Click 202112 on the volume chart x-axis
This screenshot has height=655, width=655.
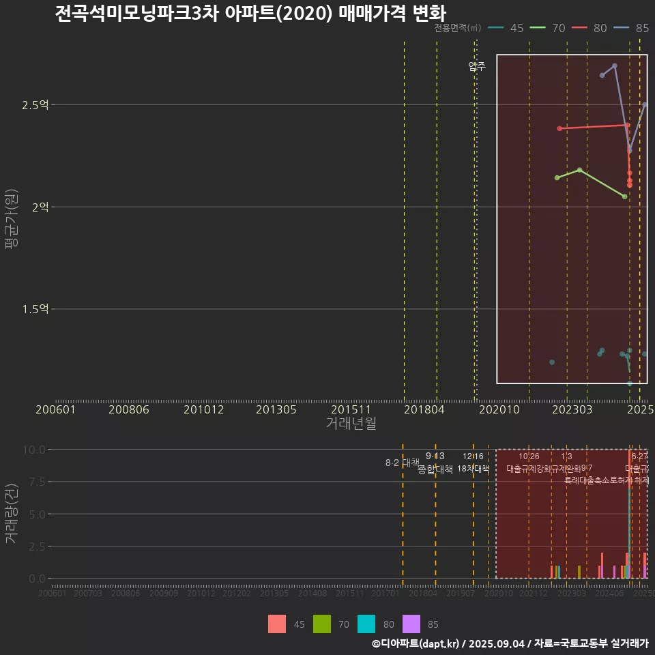click(x=534, y=593)
